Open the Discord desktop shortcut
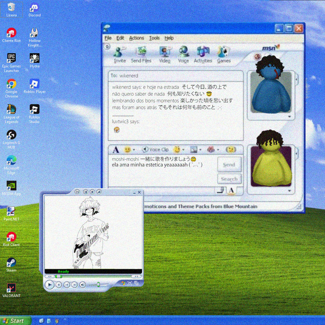Viewport: 325px width, 325px height. pos(35,10)
